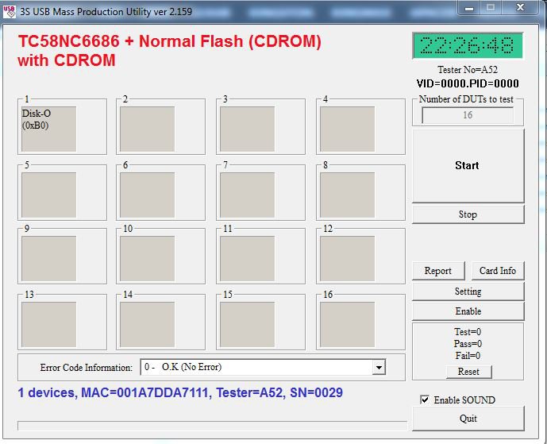Click the Pass=0 counter

468,344
